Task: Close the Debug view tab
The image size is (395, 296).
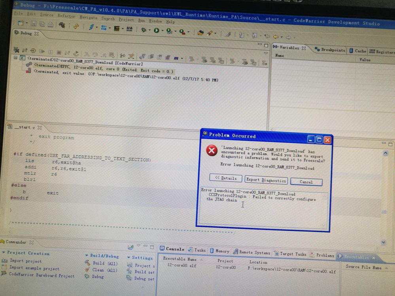Action: pos(36,34)
